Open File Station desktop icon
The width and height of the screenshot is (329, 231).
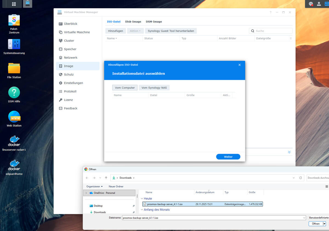point(14,69)
